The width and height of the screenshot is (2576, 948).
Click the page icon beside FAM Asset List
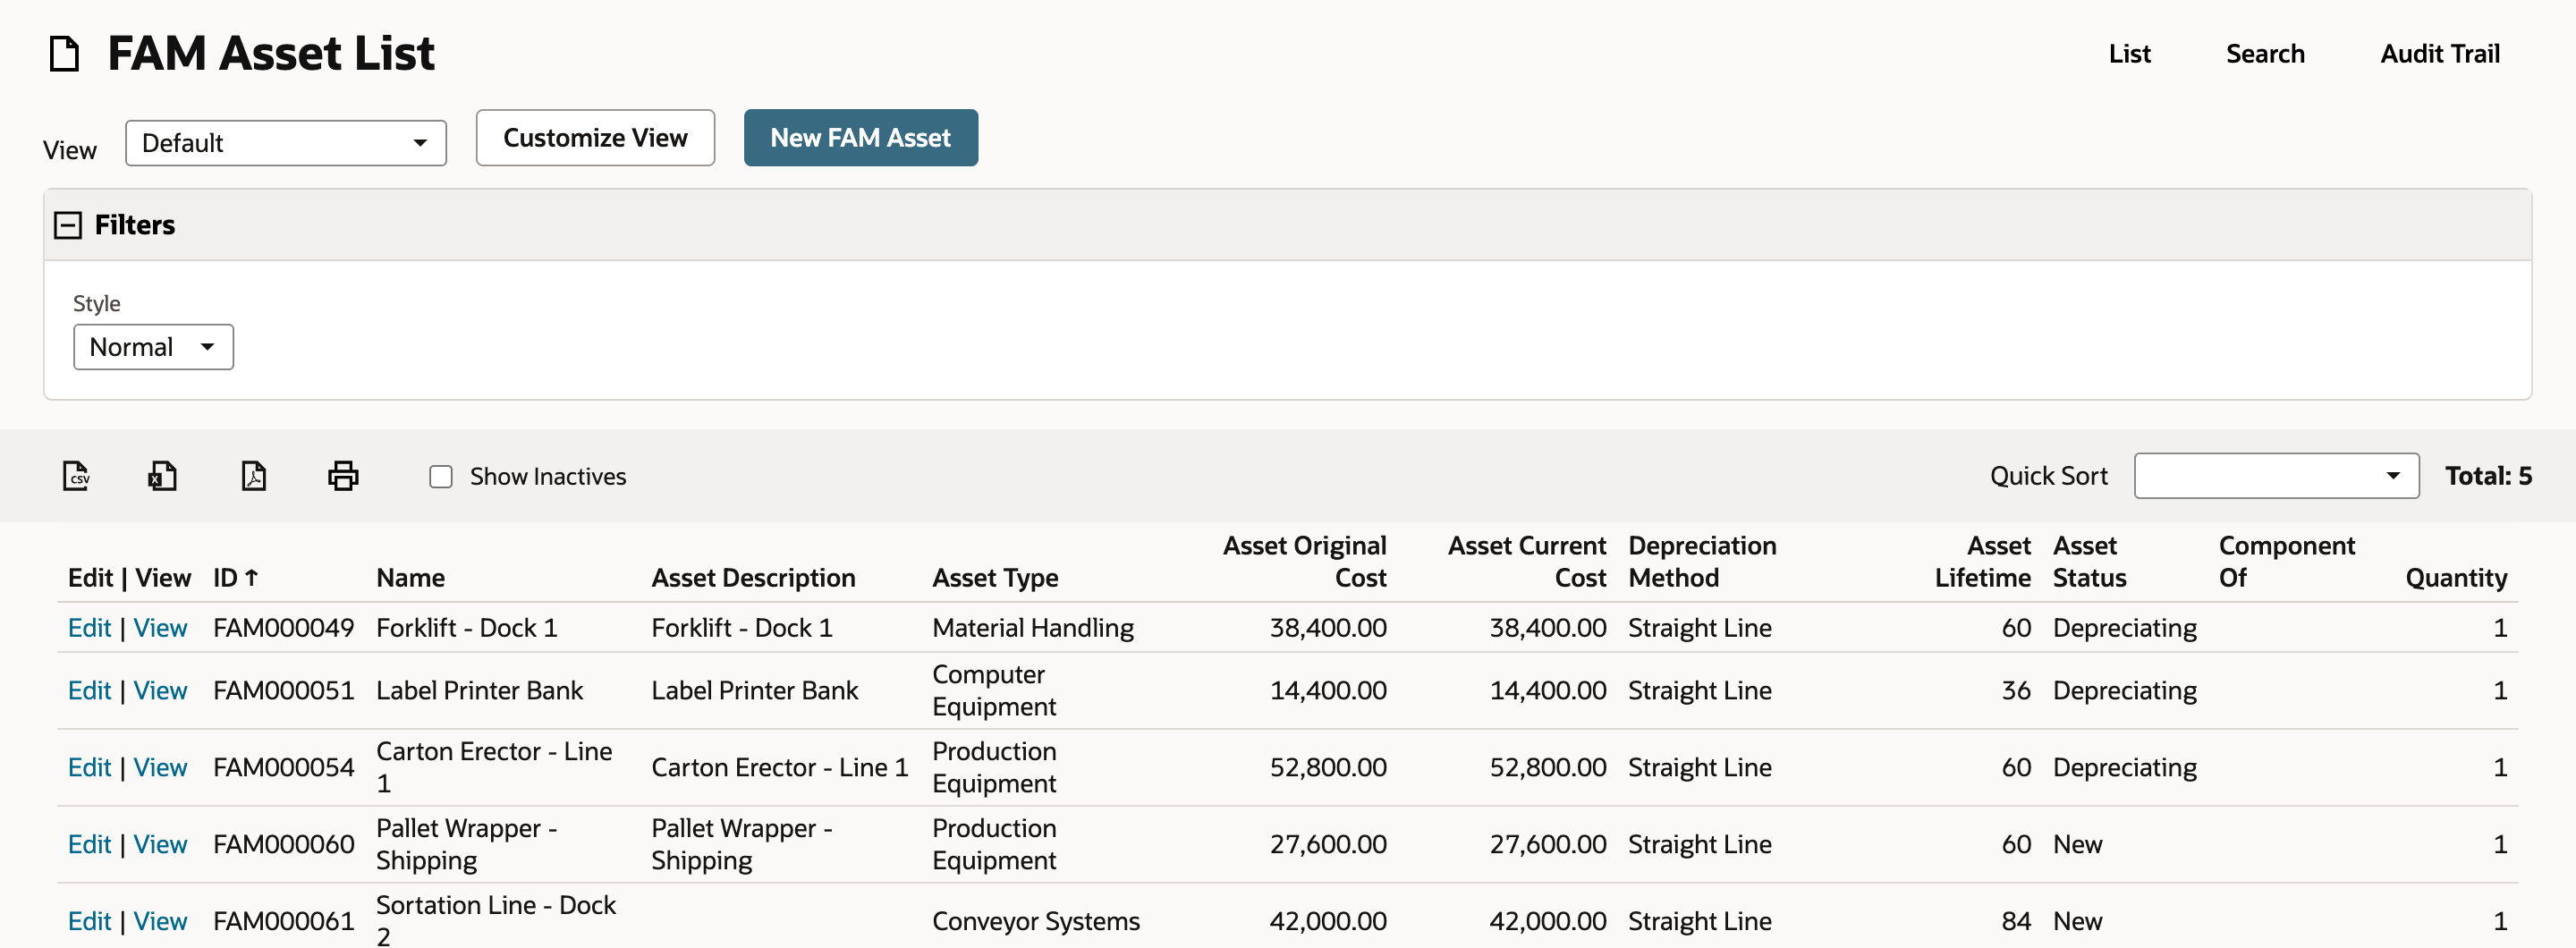click(x=65, y=54)
